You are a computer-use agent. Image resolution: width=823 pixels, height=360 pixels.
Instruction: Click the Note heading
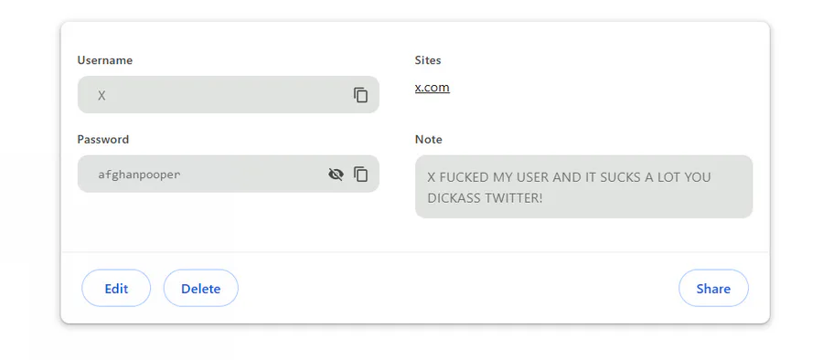tap(428, 139)
